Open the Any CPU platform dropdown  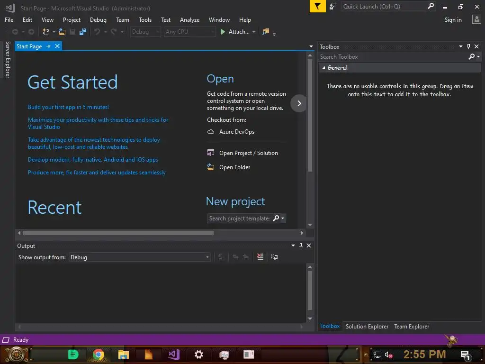tap(189, 32)
